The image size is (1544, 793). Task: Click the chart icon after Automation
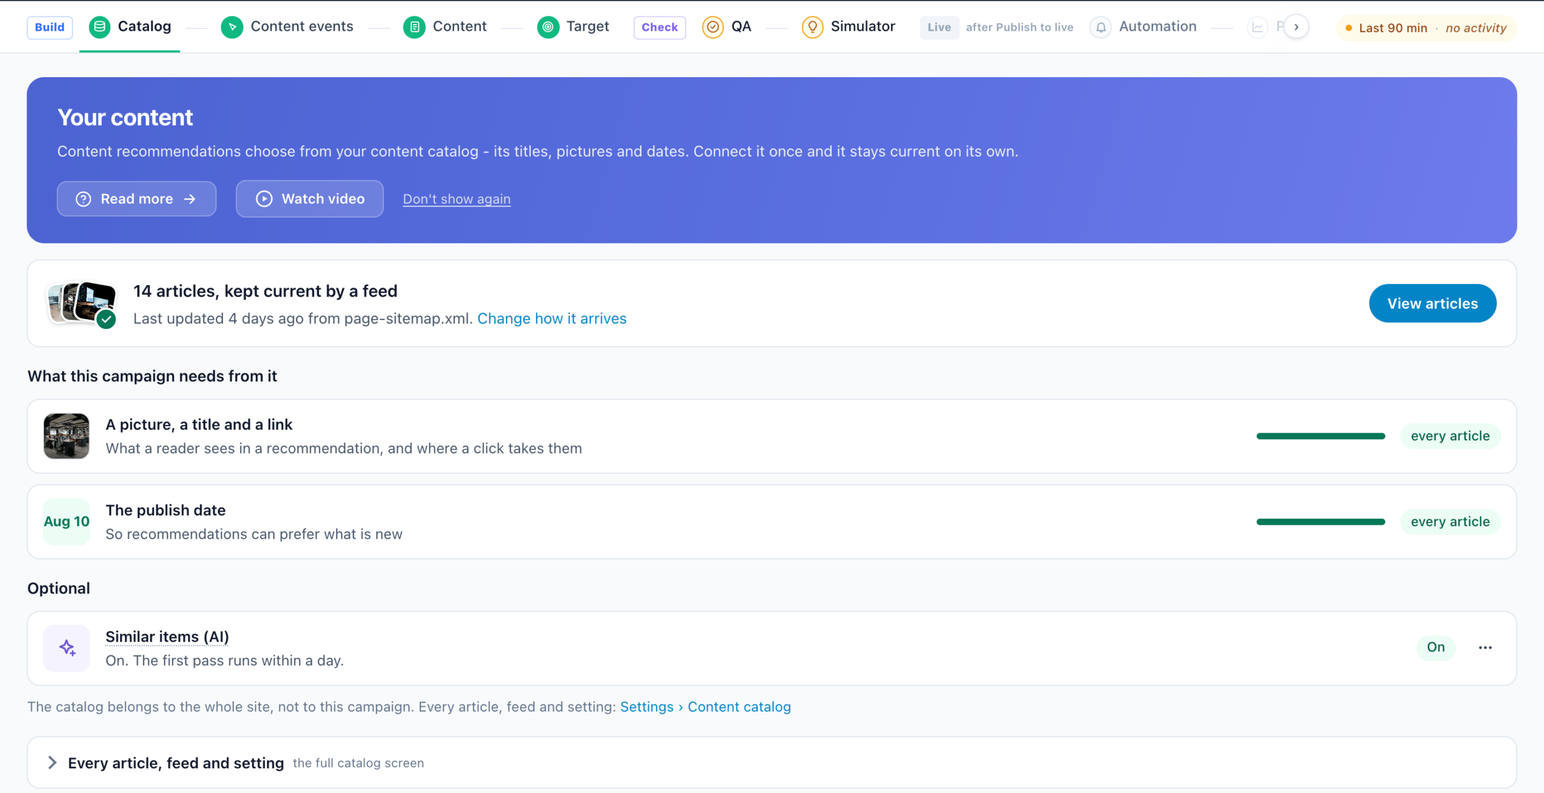click(x=1258, y=27)
